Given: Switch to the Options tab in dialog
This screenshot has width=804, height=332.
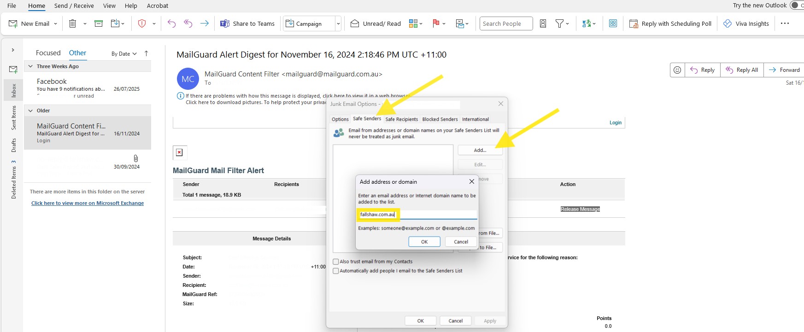Looking at the screenshot, I should pos(340,119).
